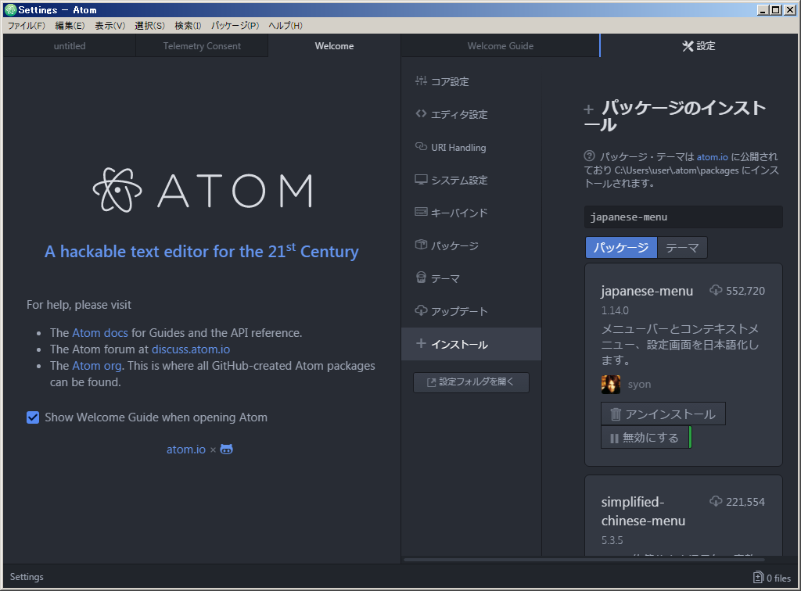Click the 設定フォルダを開く button

(x=471, y=382)
